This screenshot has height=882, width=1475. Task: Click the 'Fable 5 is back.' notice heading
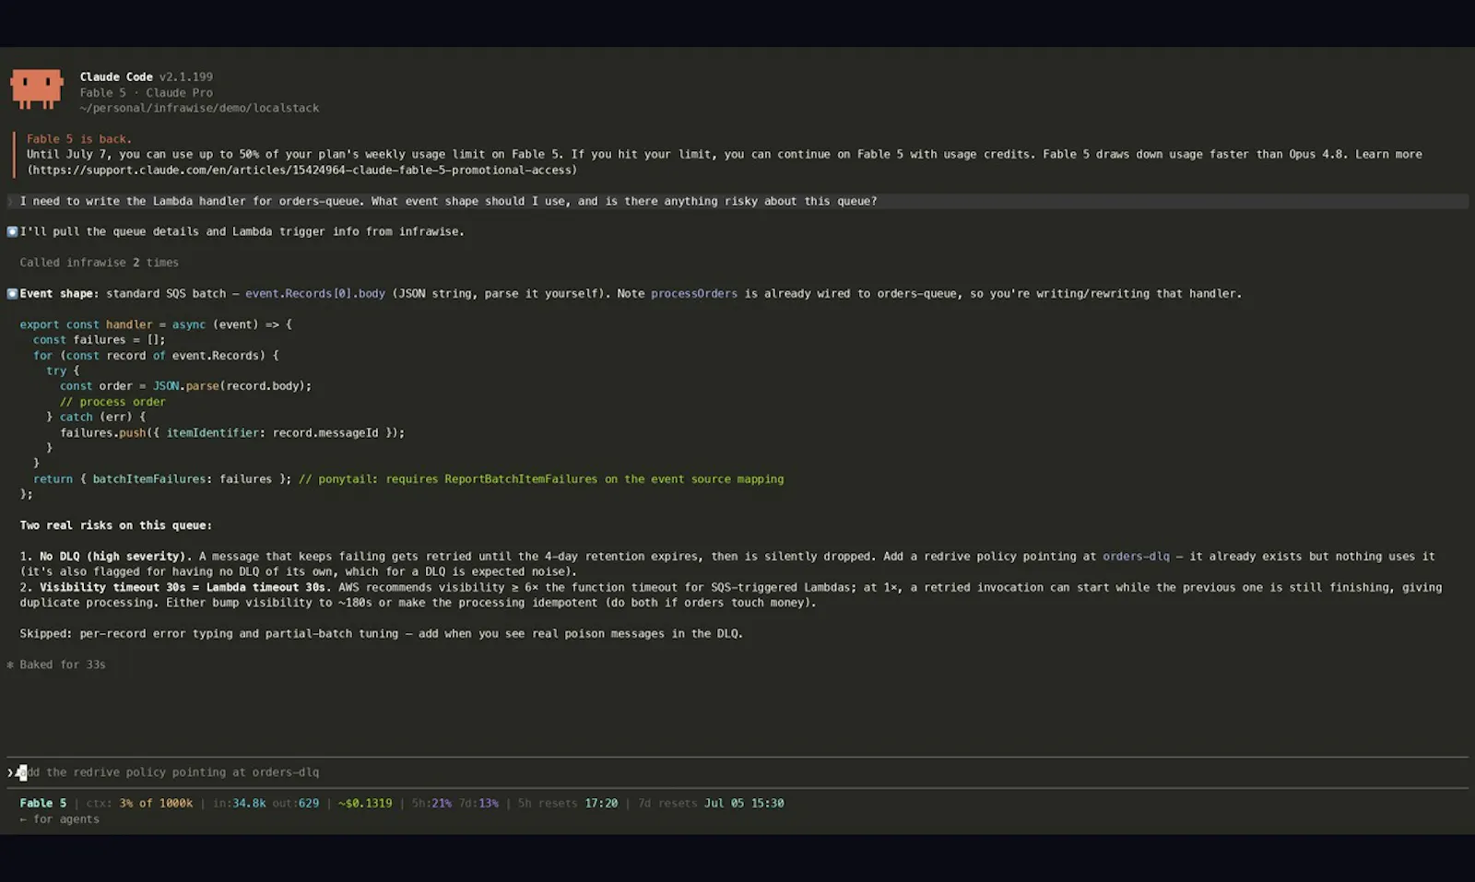(79, 139)
